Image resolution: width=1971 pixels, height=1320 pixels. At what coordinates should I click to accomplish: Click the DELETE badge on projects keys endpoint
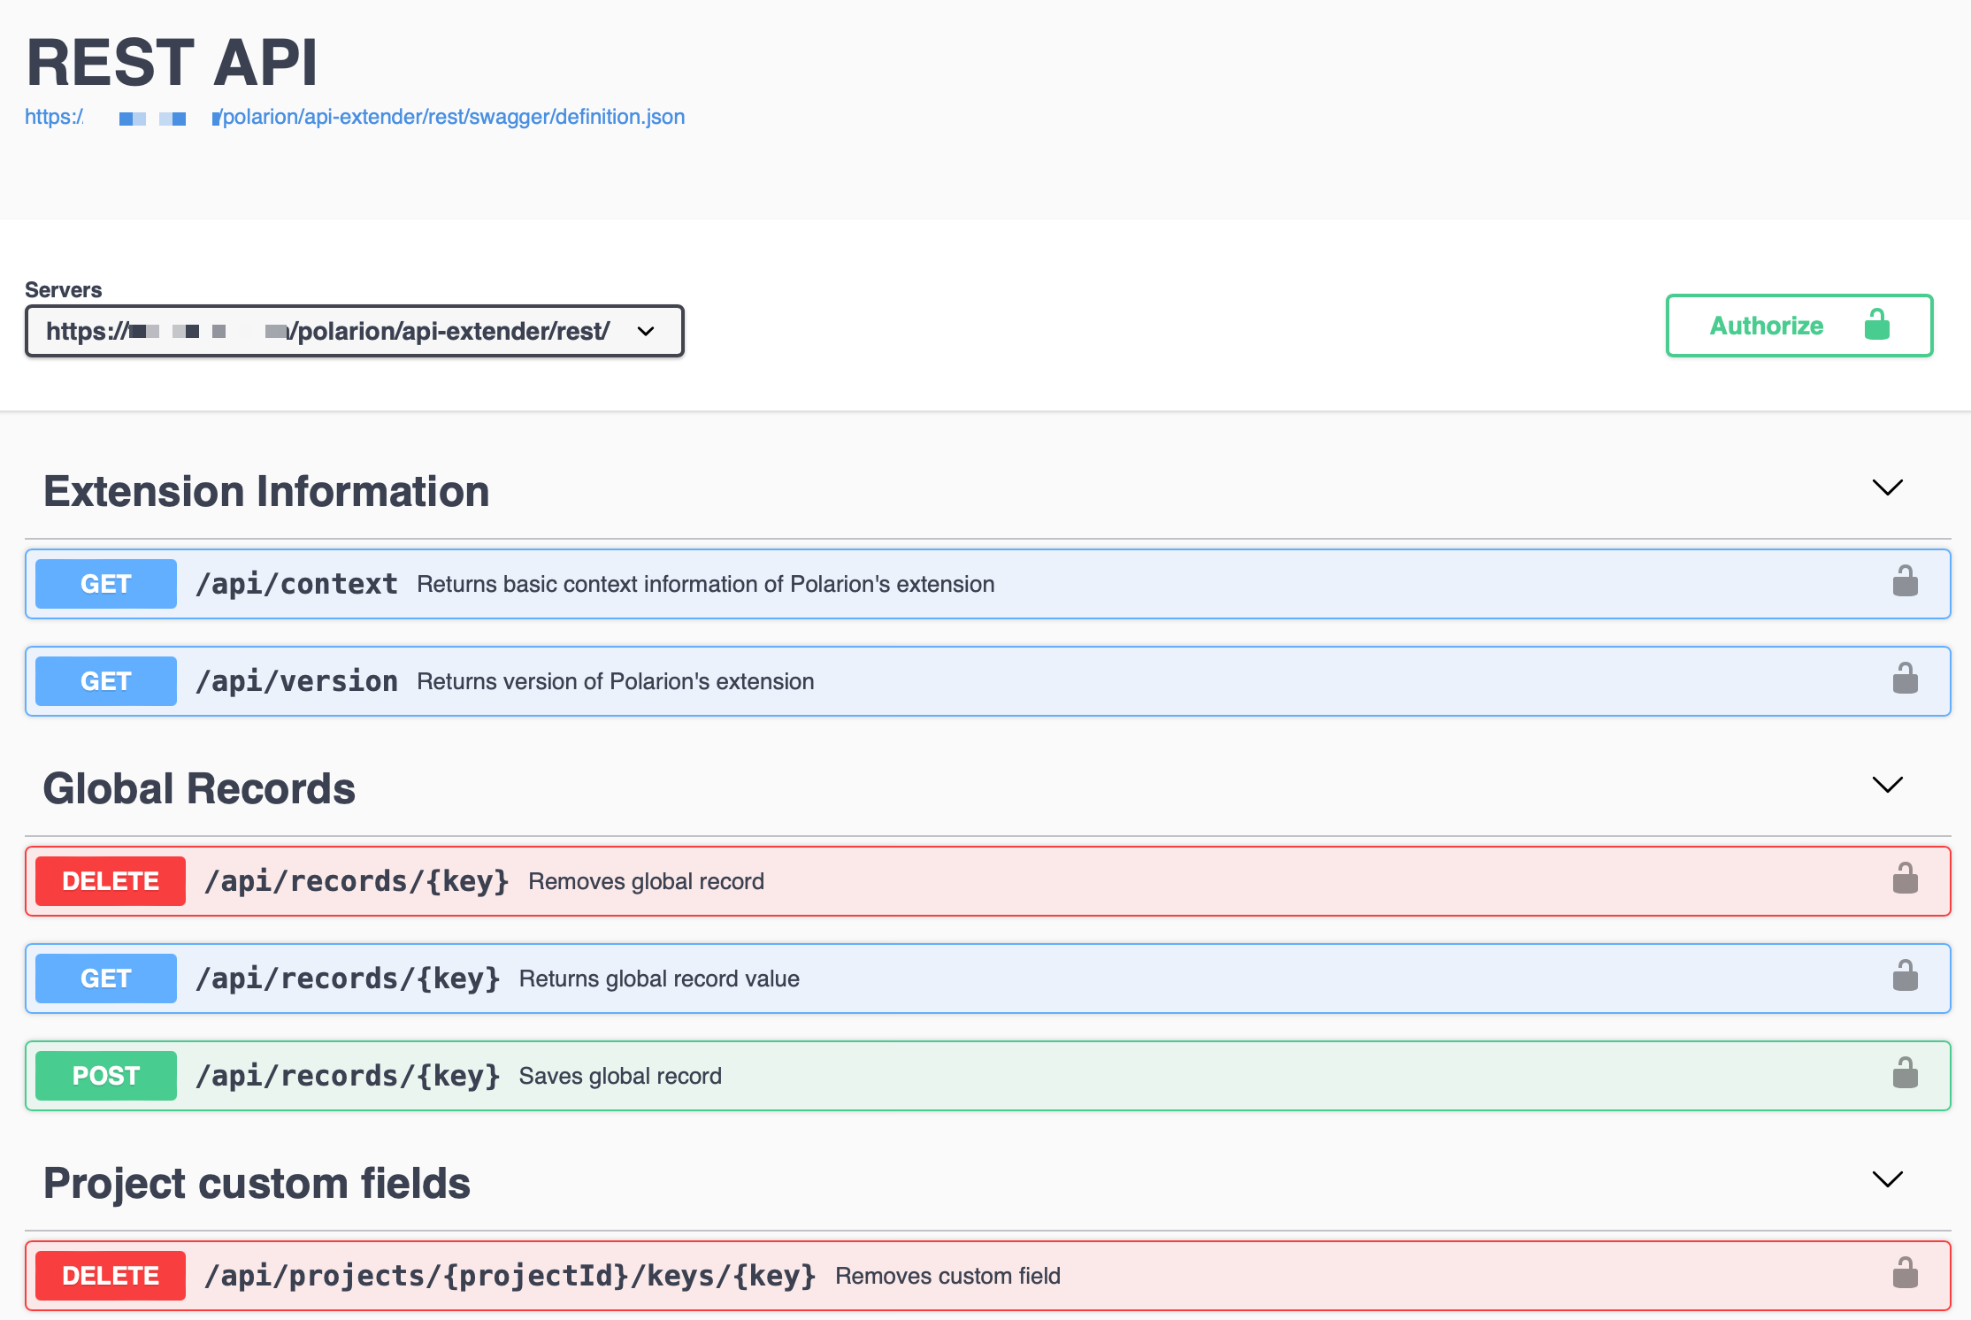click(110, 1275)
